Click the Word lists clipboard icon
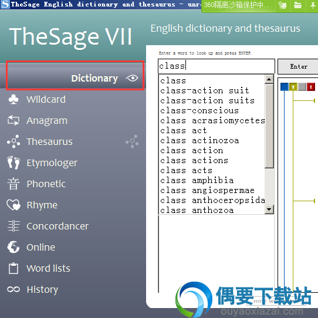The height and width of the screenshot is (318, 318). coord(13,268)
